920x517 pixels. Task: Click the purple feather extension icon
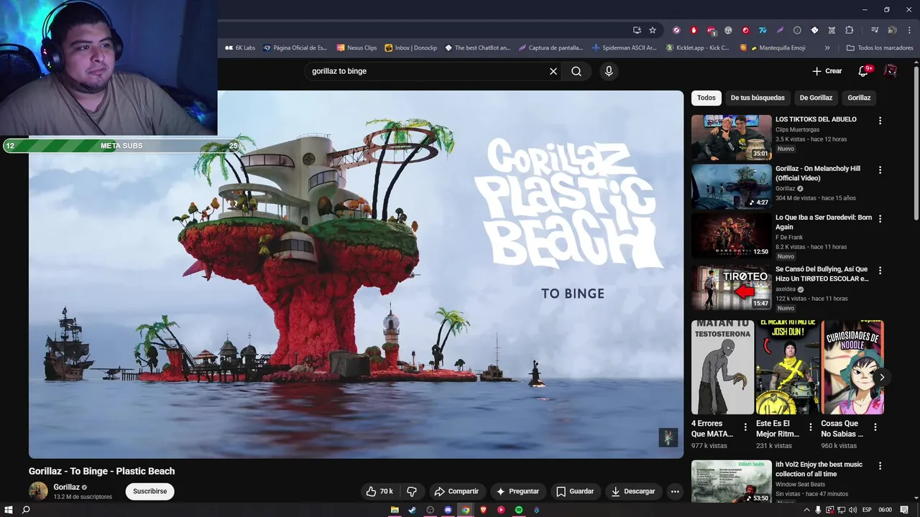(780, 30)
